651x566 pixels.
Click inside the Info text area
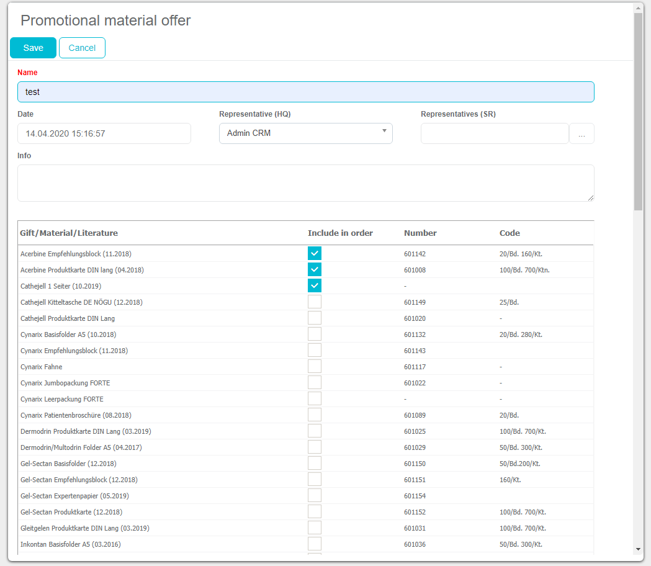pyautogui.click(x=305, y=183)
